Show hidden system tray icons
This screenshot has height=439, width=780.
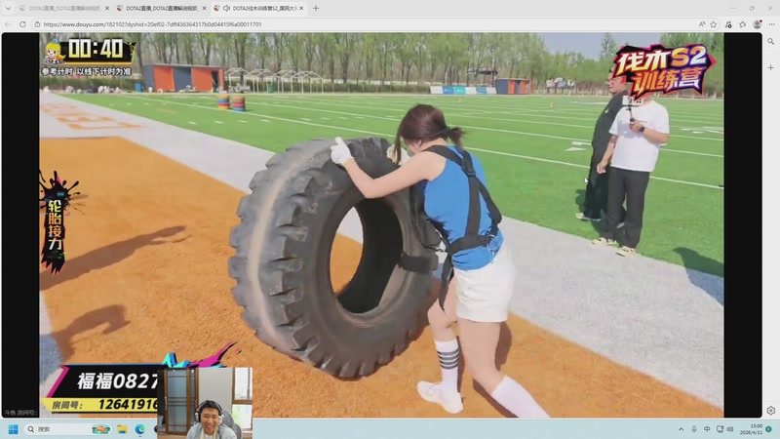pyautogui.click(x=681, y=429)
